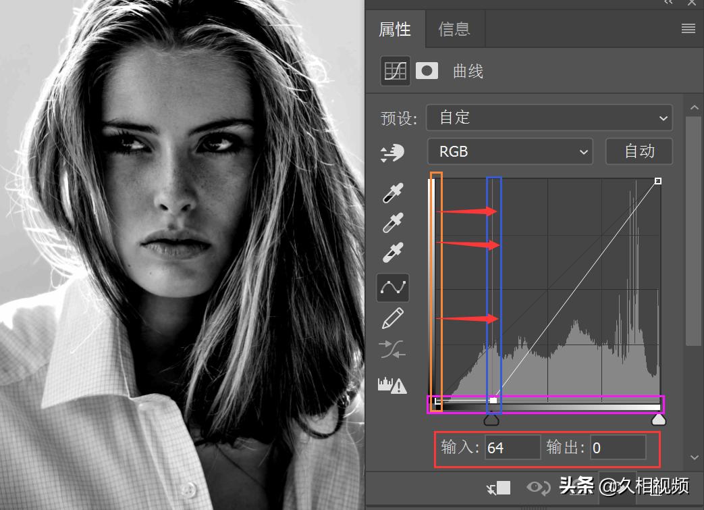
Task: Open the Properties panel menu icon
Action: pos(688,29)
